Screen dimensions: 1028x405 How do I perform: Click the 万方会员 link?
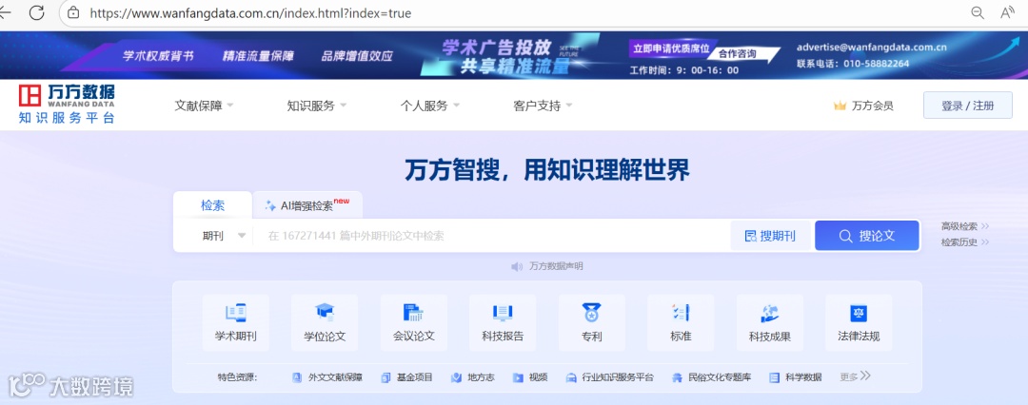click(872, 106)
